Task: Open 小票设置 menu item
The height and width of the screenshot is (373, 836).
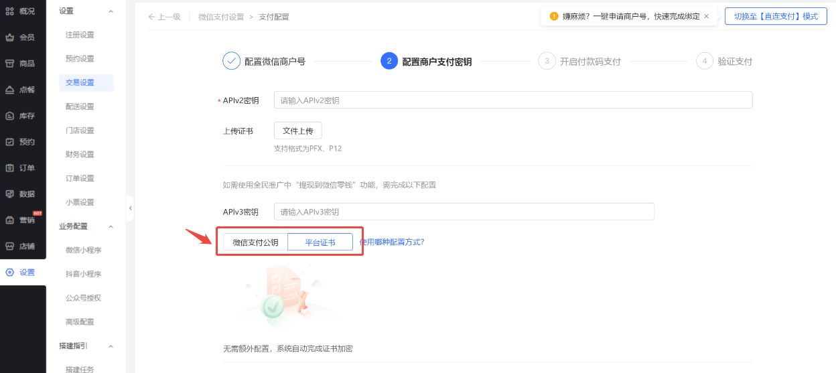Action: tap(80, 202)
